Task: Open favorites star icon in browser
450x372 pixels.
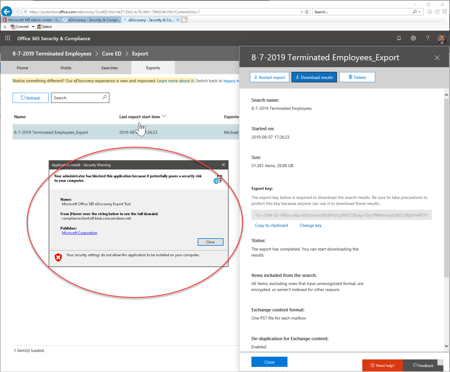Action: click(x=437, y=12)
